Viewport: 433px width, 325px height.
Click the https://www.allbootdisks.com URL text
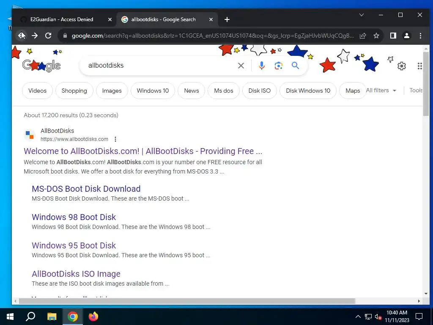[x=74, y=139]
